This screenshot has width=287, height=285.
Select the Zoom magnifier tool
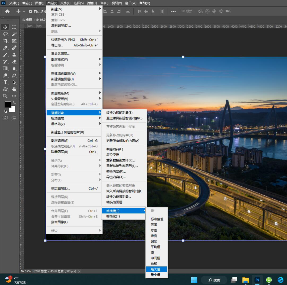coord(5,96)
